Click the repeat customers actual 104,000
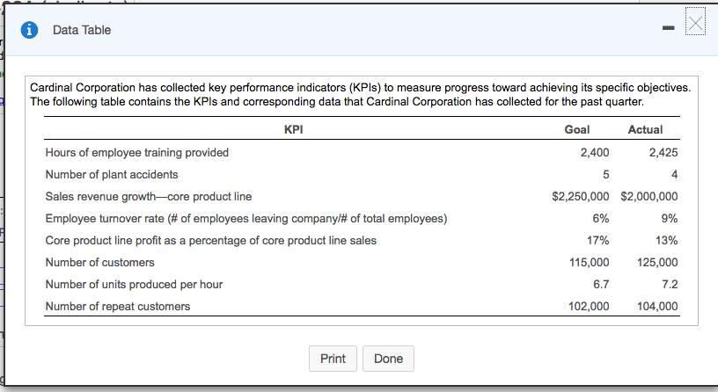718x392 pixels. 657,306
